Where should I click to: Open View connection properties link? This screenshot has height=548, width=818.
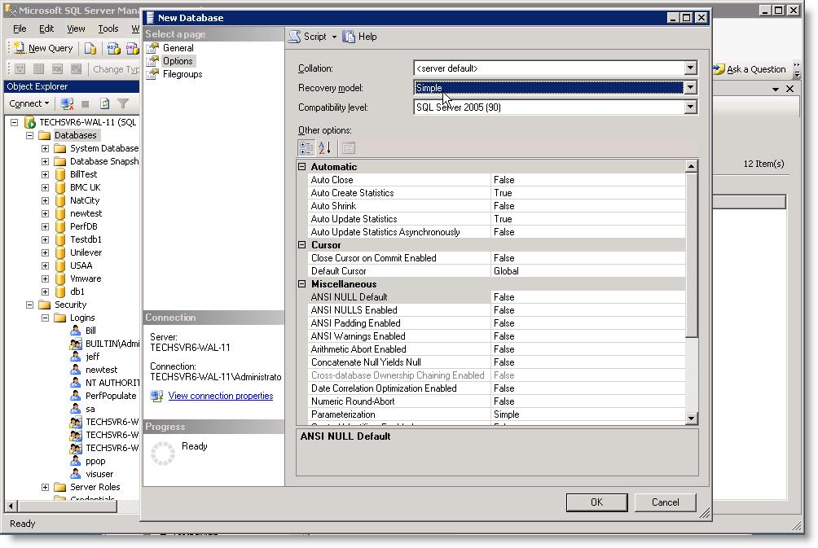221,396
